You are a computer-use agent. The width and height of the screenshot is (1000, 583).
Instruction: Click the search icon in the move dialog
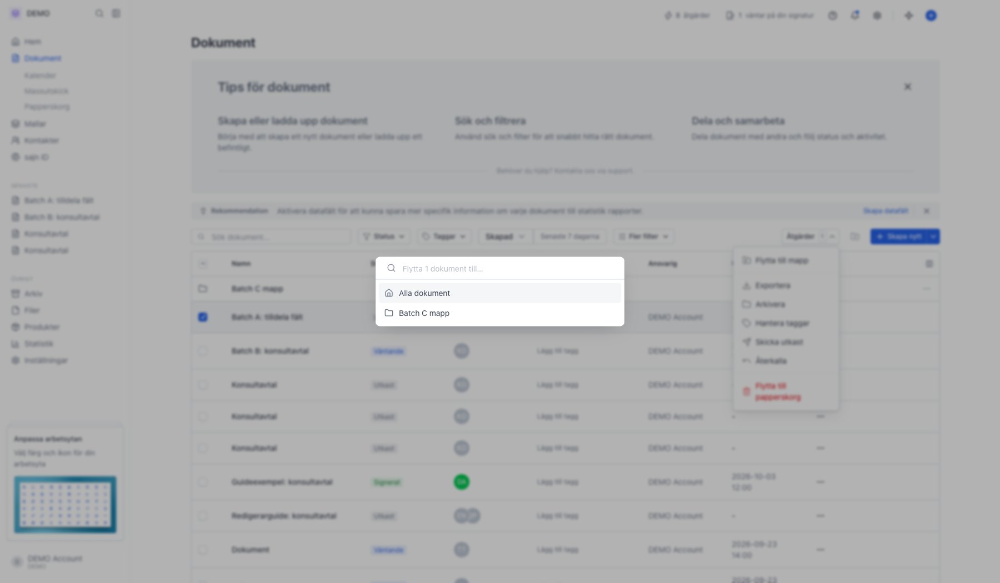click(x=391, y=268)
